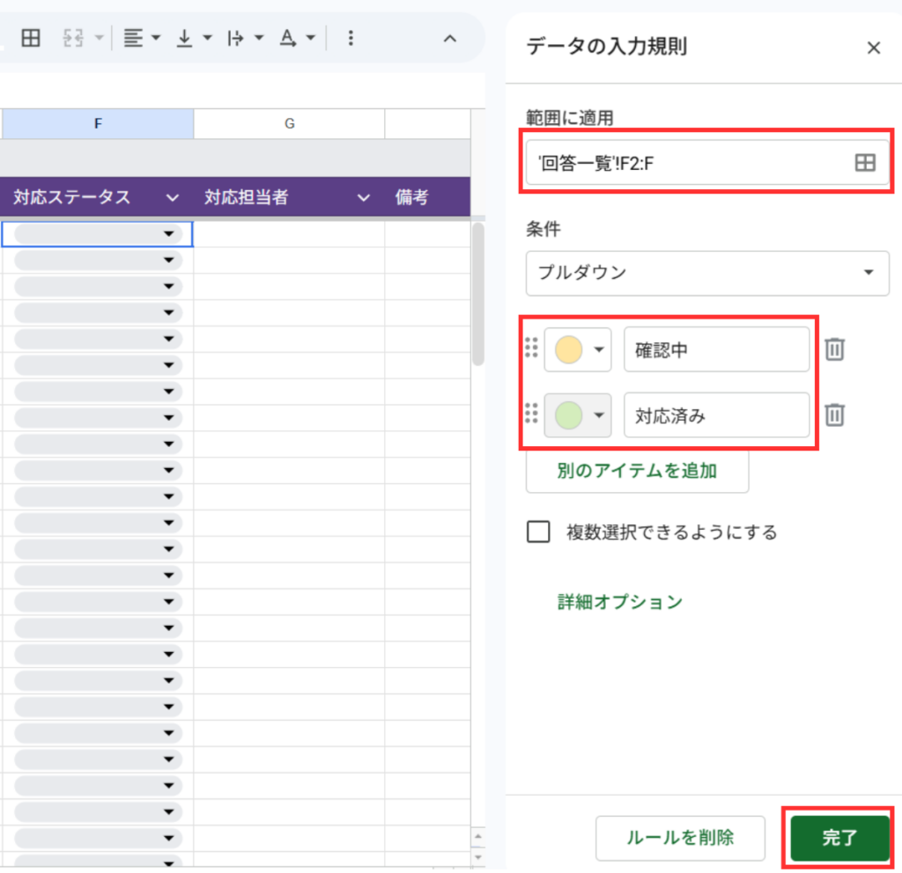Click the borders toolbar icon
The height and width of the screenshot is (873, 902).
tap(31, 39)
